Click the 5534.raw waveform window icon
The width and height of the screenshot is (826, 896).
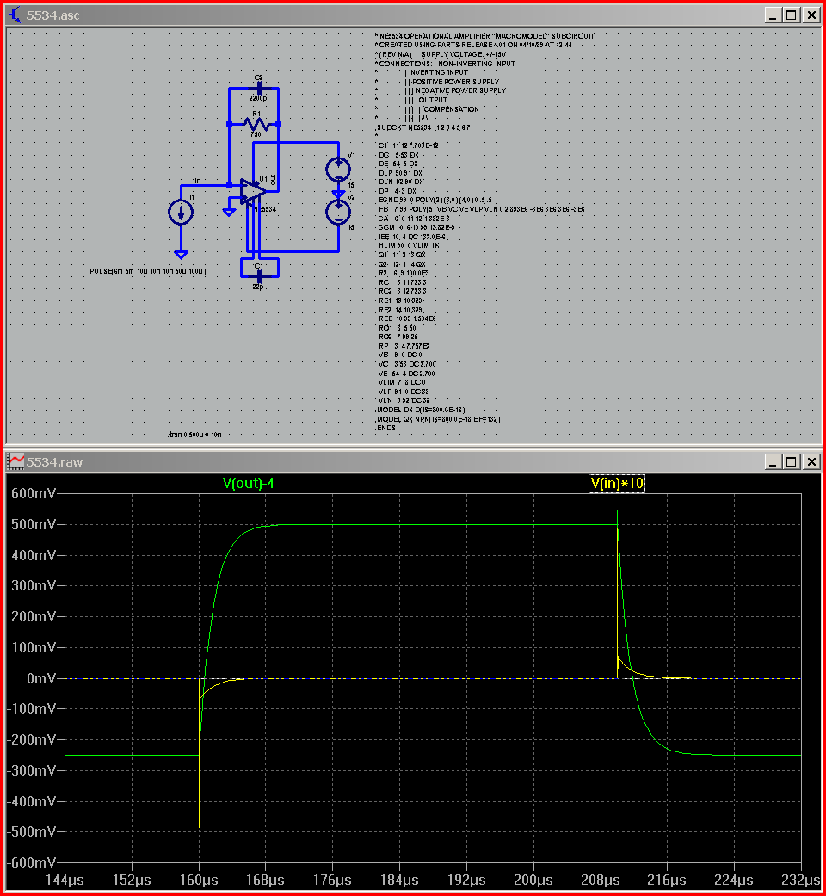coord(15,461)
